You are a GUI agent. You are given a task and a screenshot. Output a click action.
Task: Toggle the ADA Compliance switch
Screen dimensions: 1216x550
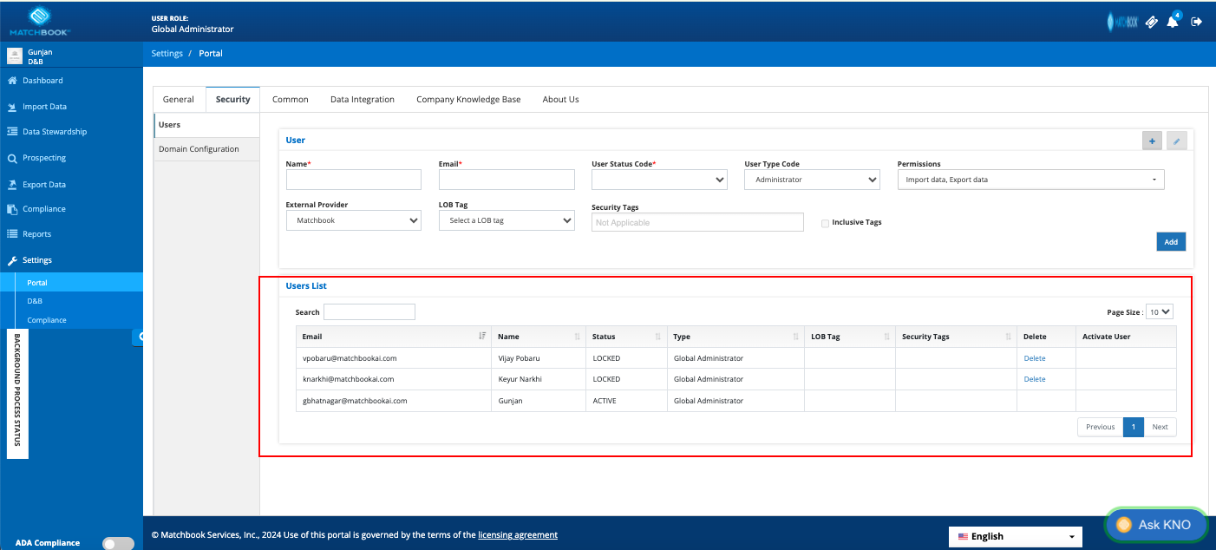pyautogui.click(x=118, y=543)
